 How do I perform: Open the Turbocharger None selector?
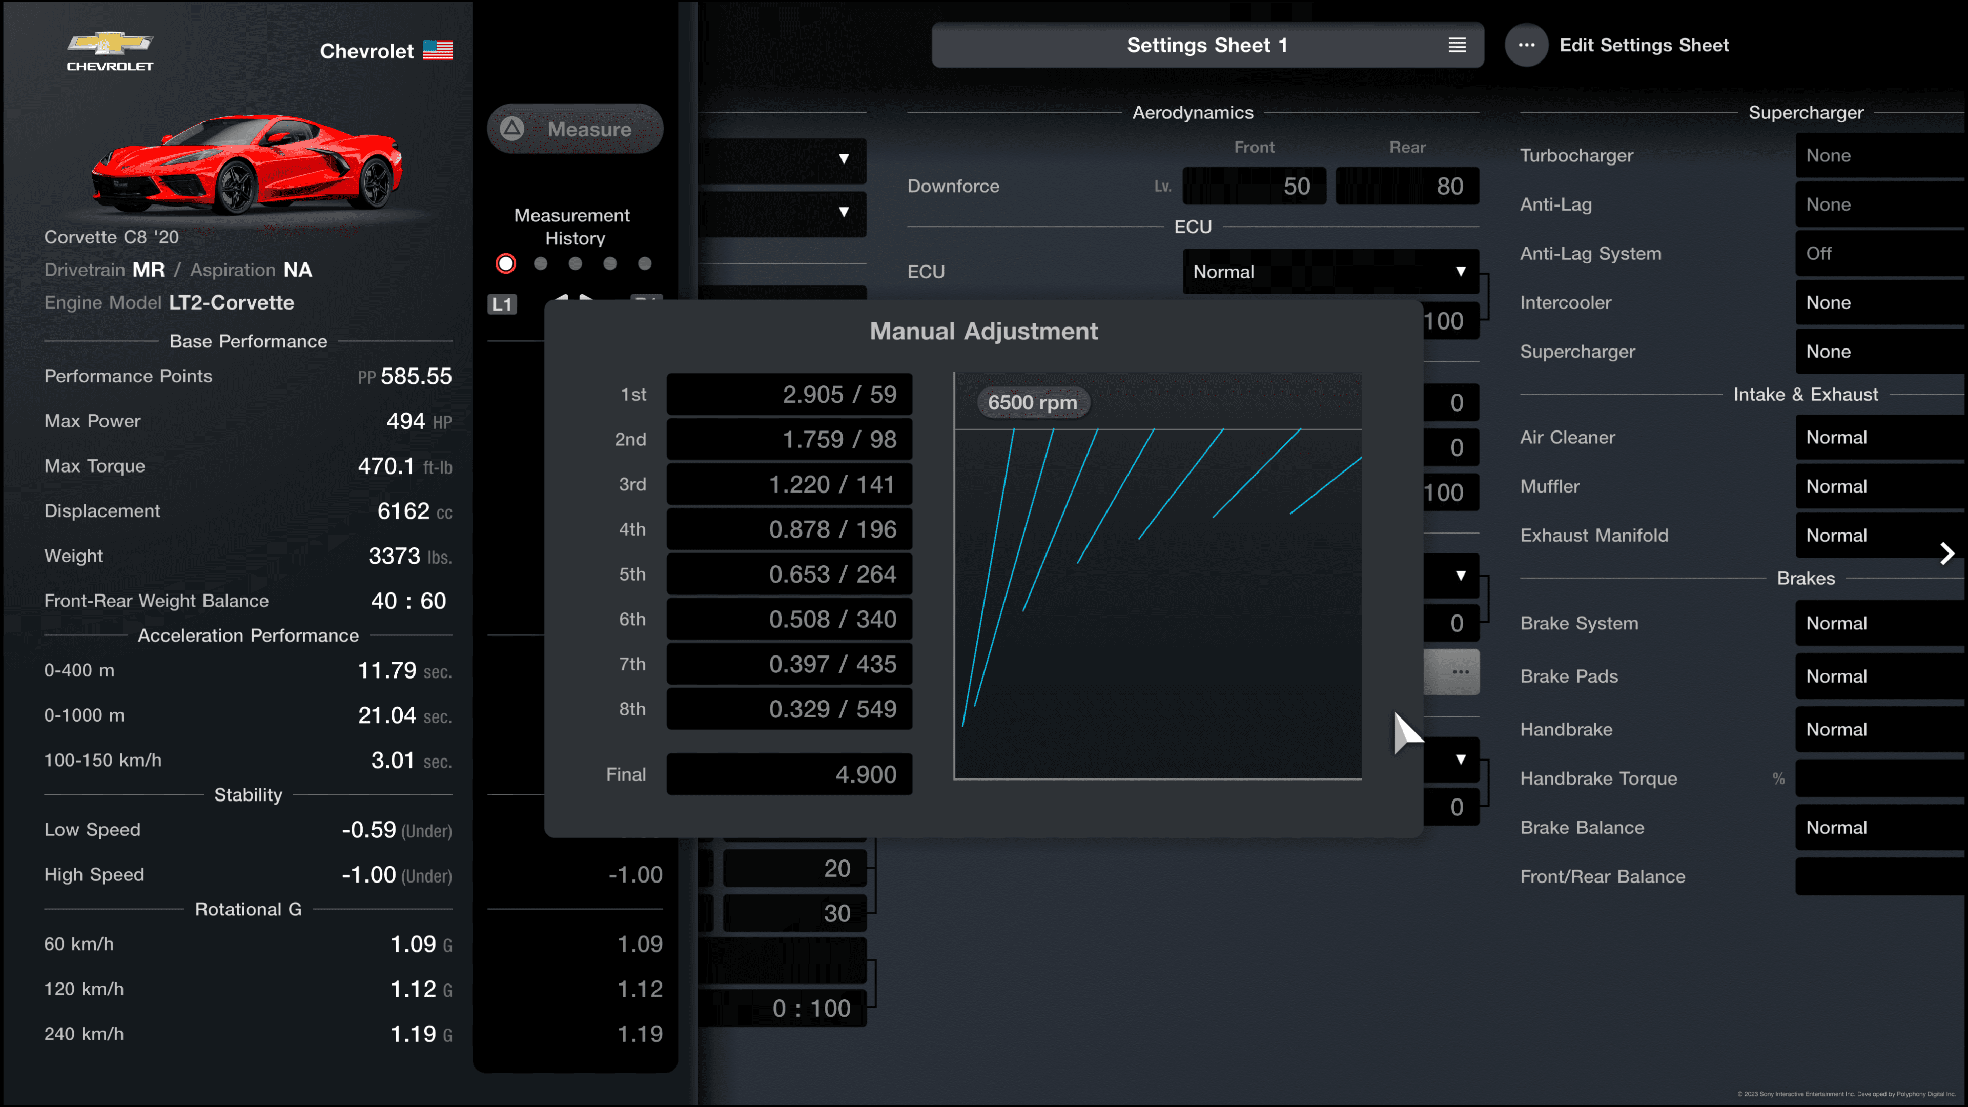tap(1881, 155)
